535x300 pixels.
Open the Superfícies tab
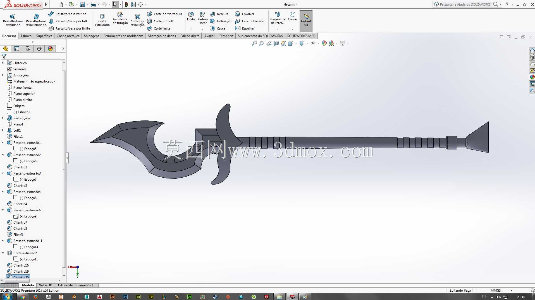(44, 36)
